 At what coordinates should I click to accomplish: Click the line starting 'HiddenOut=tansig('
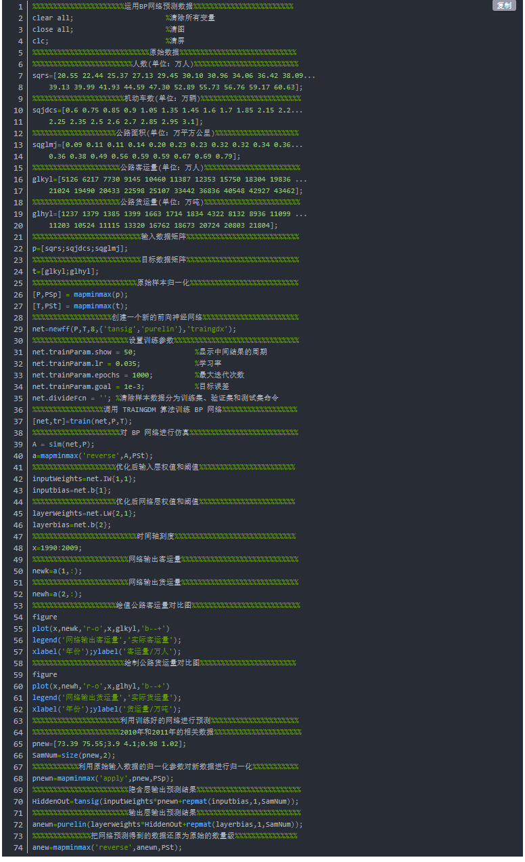pyautogui.click(x=165, y=801)
